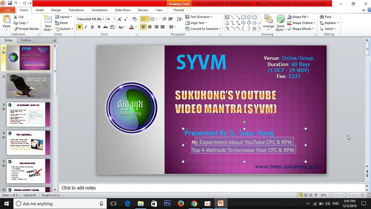
Task: Align text left
Action: (x=143, y=27)
